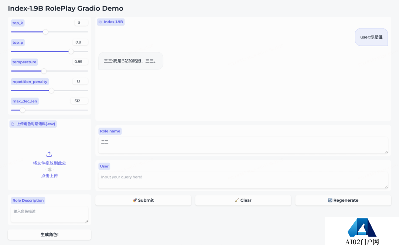Click the Index-1.9B chatbot label
The height and width of the screenshot is (245, 399).
(x=111, y=22)
